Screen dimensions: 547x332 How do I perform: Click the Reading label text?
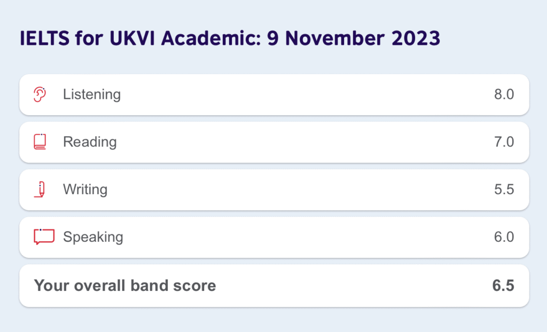click(x=90, y=143)
